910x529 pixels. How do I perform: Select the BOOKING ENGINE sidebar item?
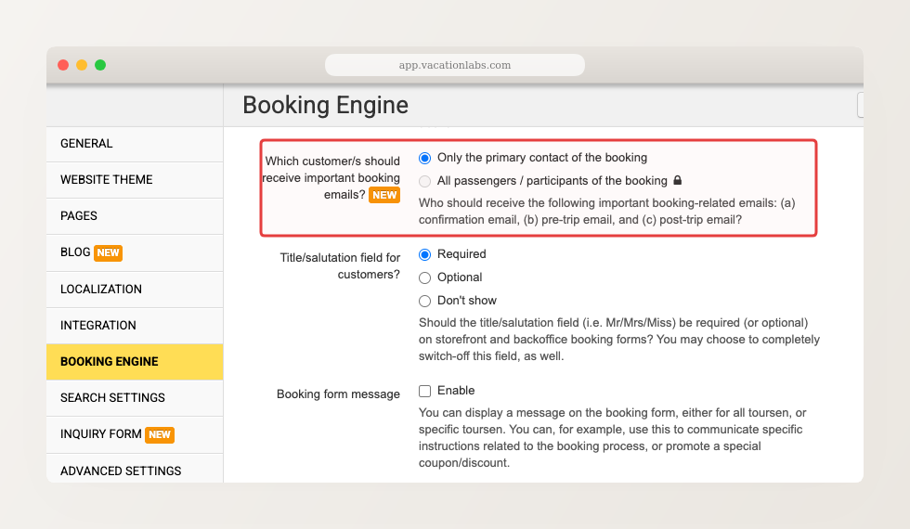click(135, 361)
